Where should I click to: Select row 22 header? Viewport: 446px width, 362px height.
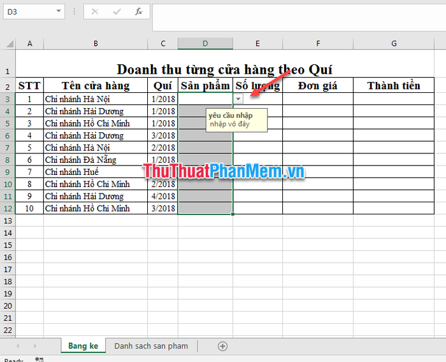tap(8, 330)
